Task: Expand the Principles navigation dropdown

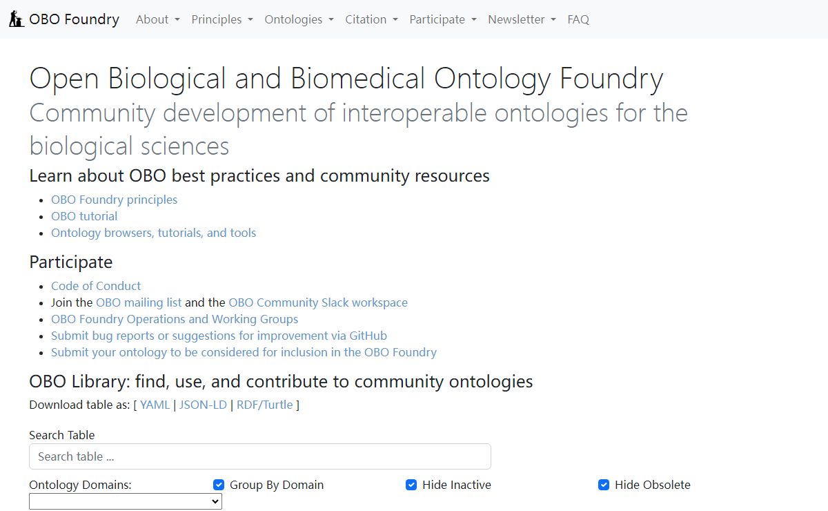Action: pos(222,19)
